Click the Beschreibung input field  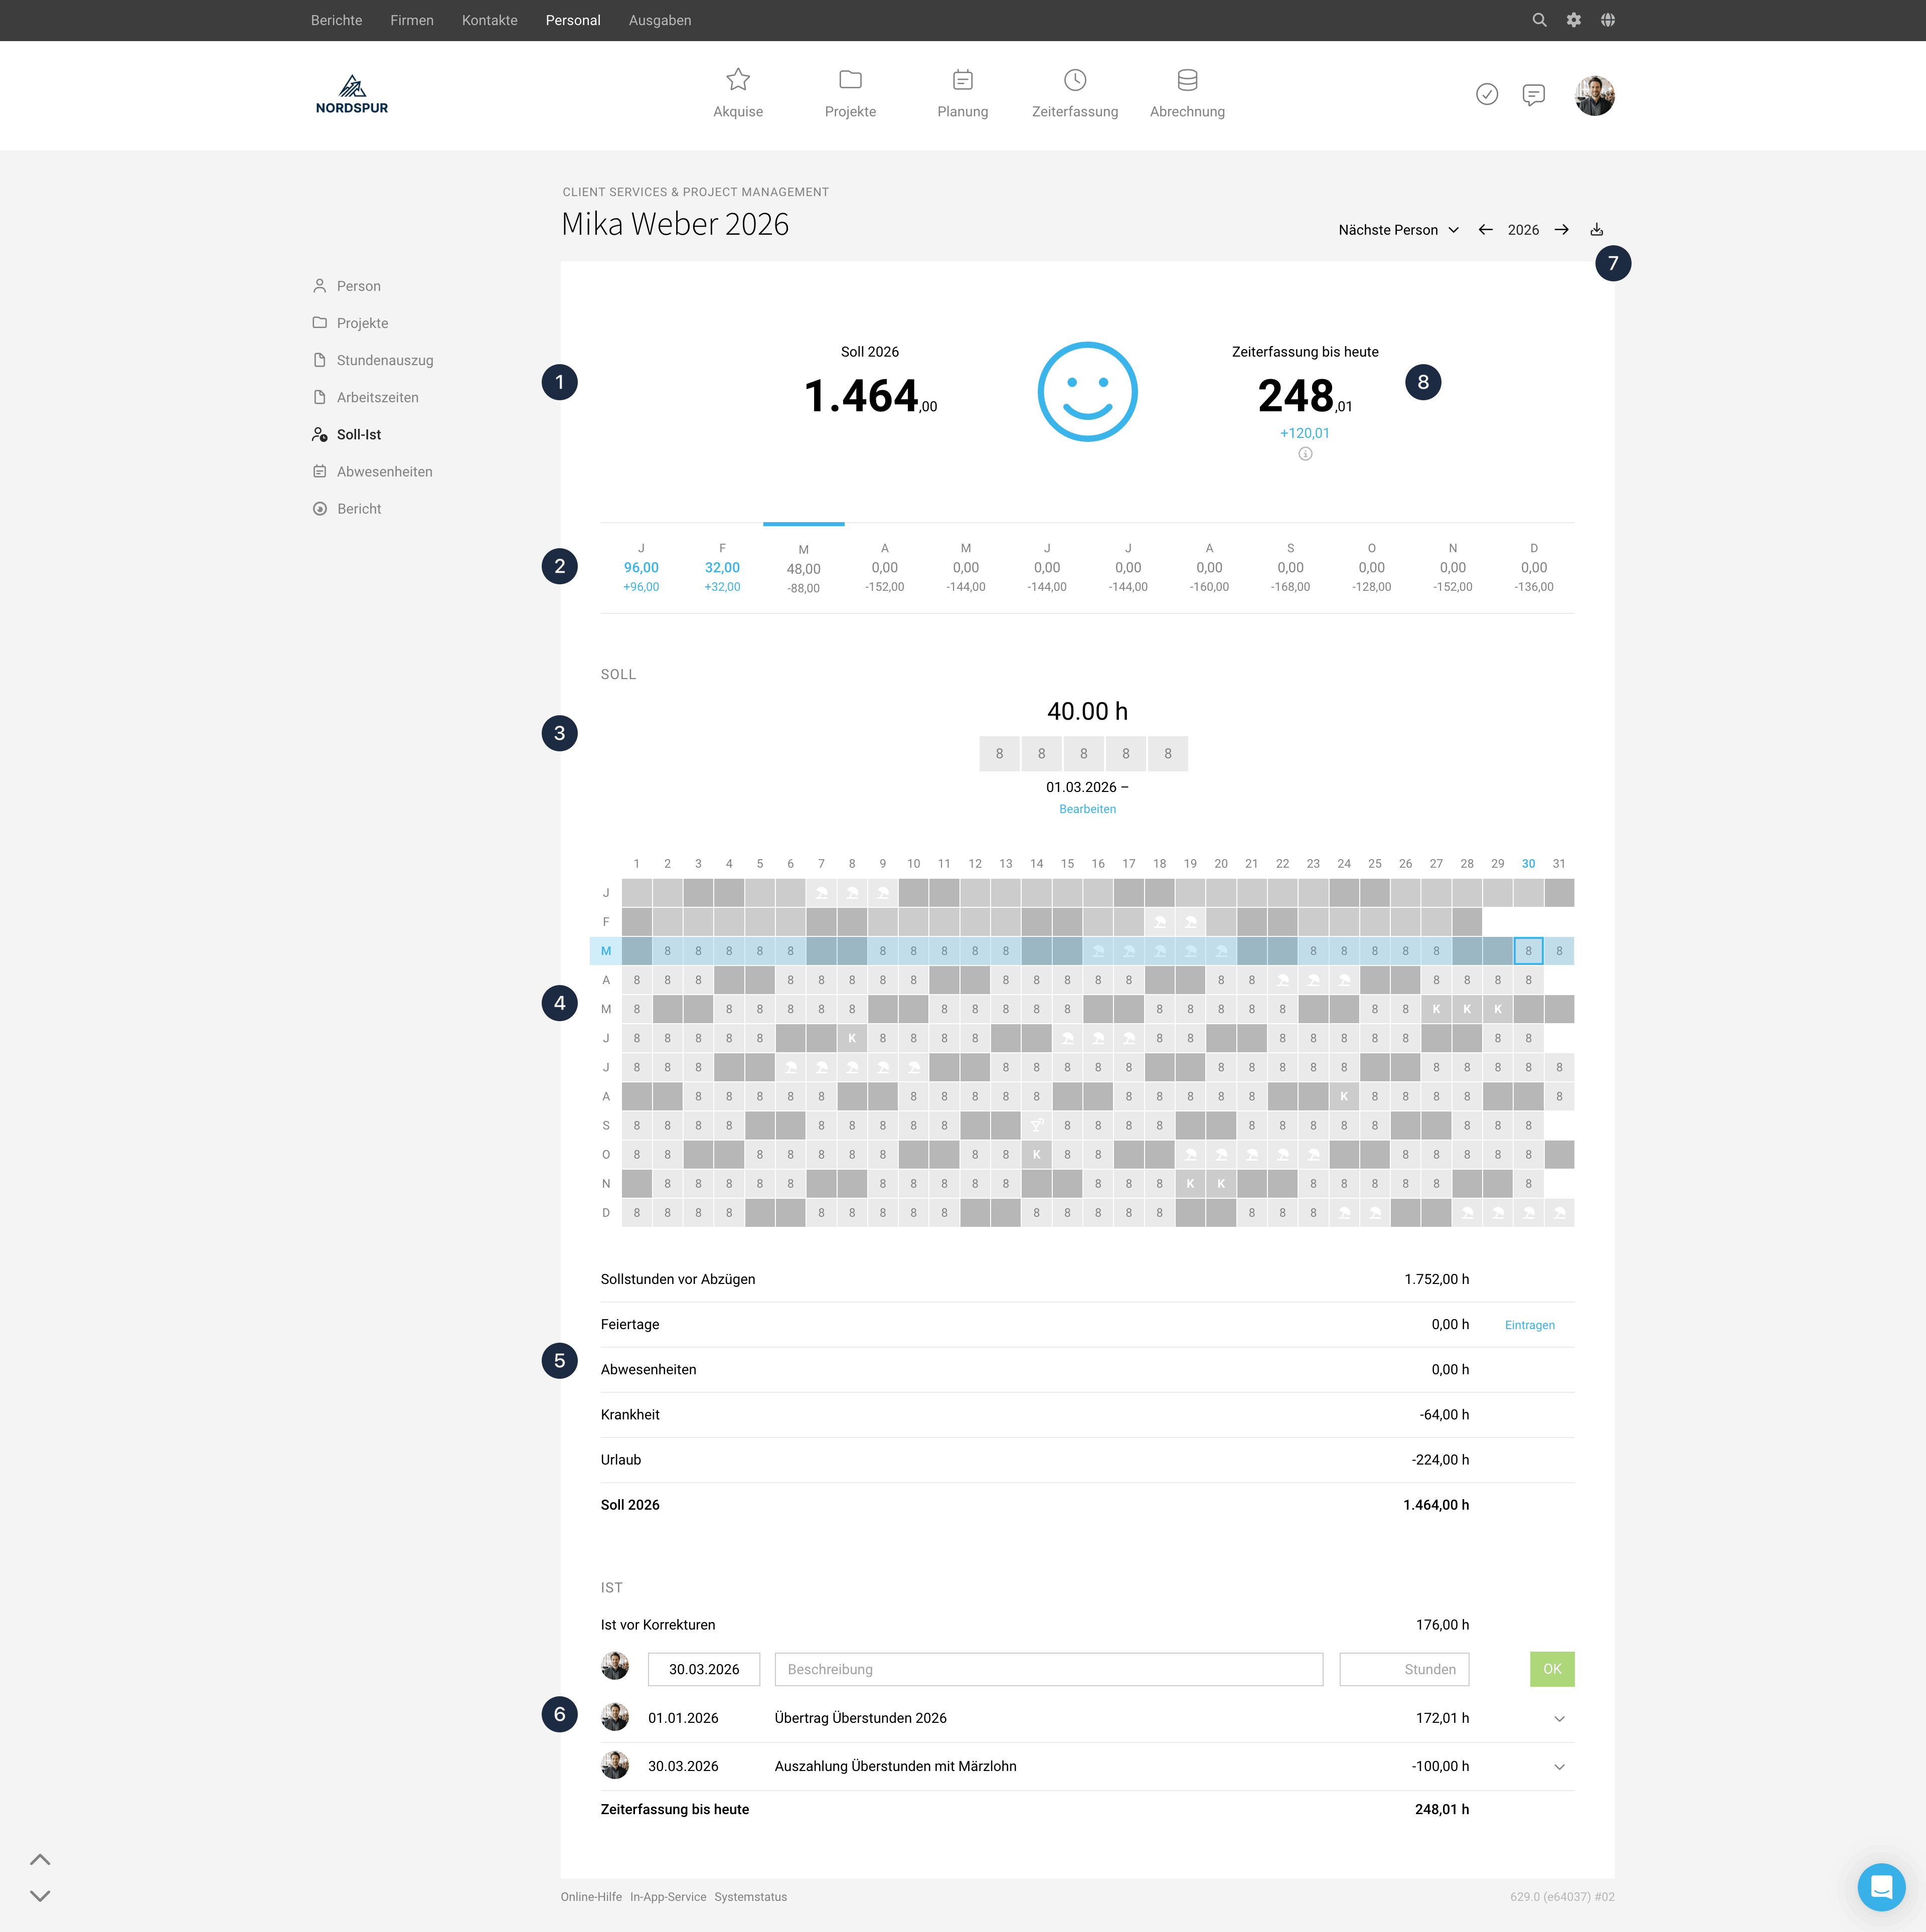[x=1048, y=1669]
